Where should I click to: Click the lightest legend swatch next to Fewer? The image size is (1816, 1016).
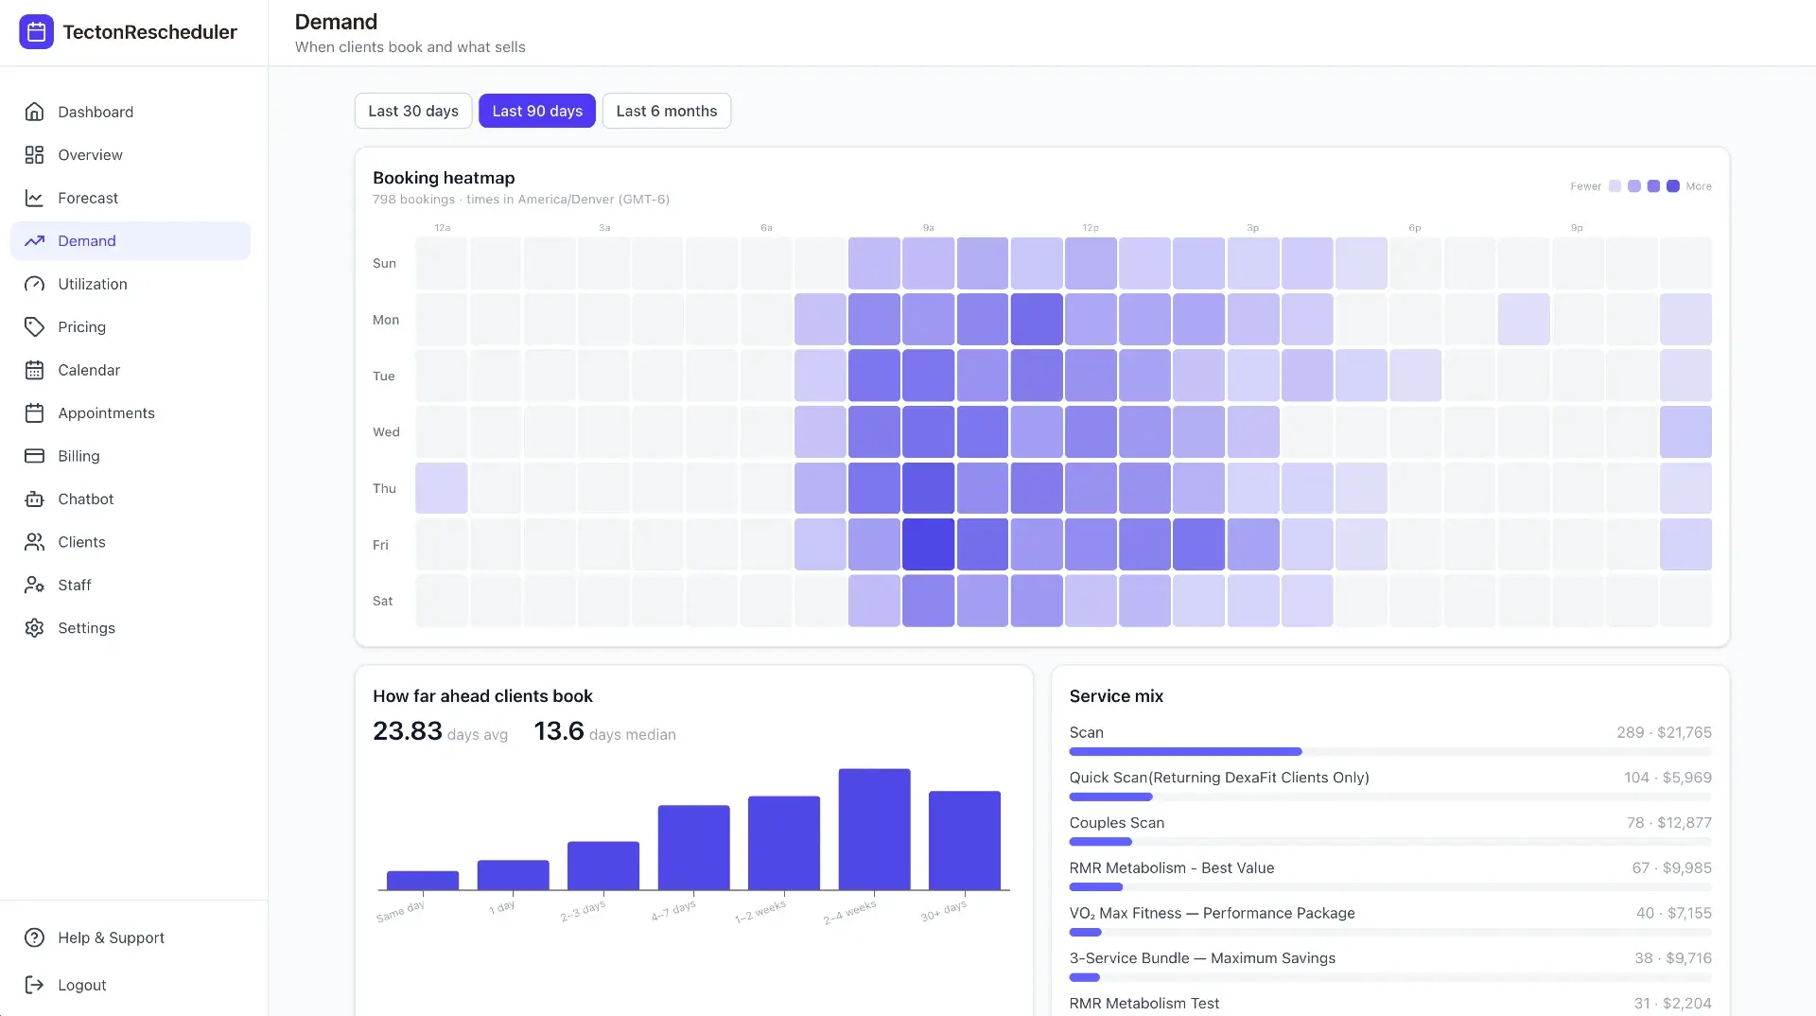pyautogui.click(x=1615, y=186)
